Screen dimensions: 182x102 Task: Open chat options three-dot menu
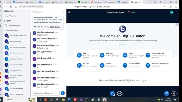coord(64,12)
